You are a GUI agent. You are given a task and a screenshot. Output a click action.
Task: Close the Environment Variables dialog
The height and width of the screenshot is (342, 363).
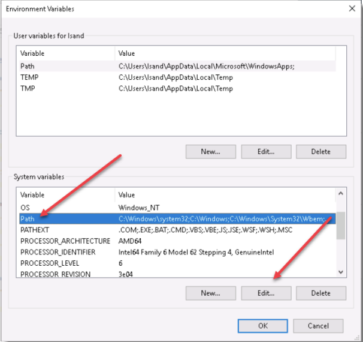(352, 8)
